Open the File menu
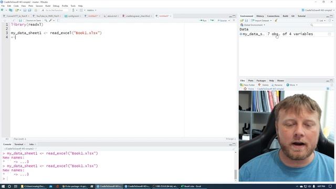Screen dimensions: 336x189 [3, 6]
